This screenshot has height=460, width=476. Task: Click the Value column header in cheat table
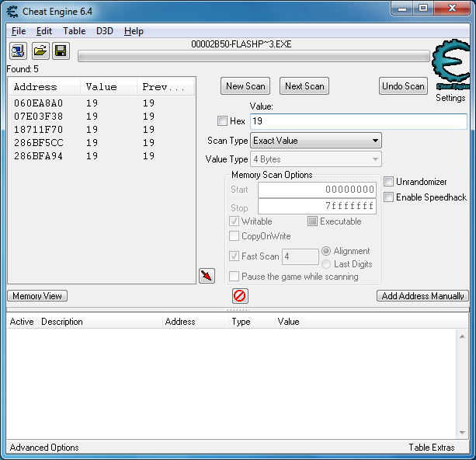[372, 322]
